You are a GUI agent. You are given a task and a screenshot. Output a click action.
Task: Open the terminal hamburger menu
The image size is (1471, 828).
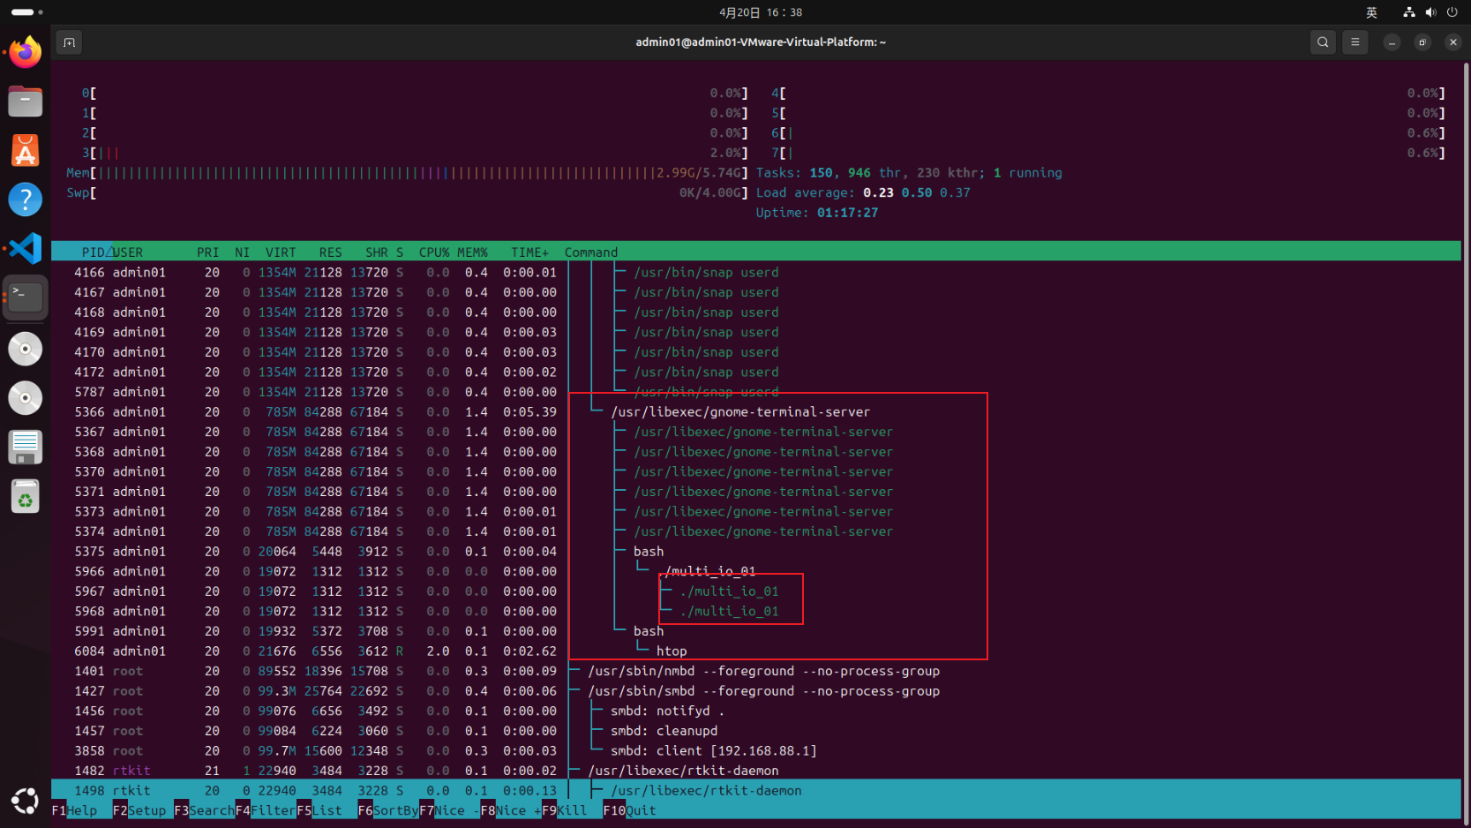click(x=1355, y=41)
